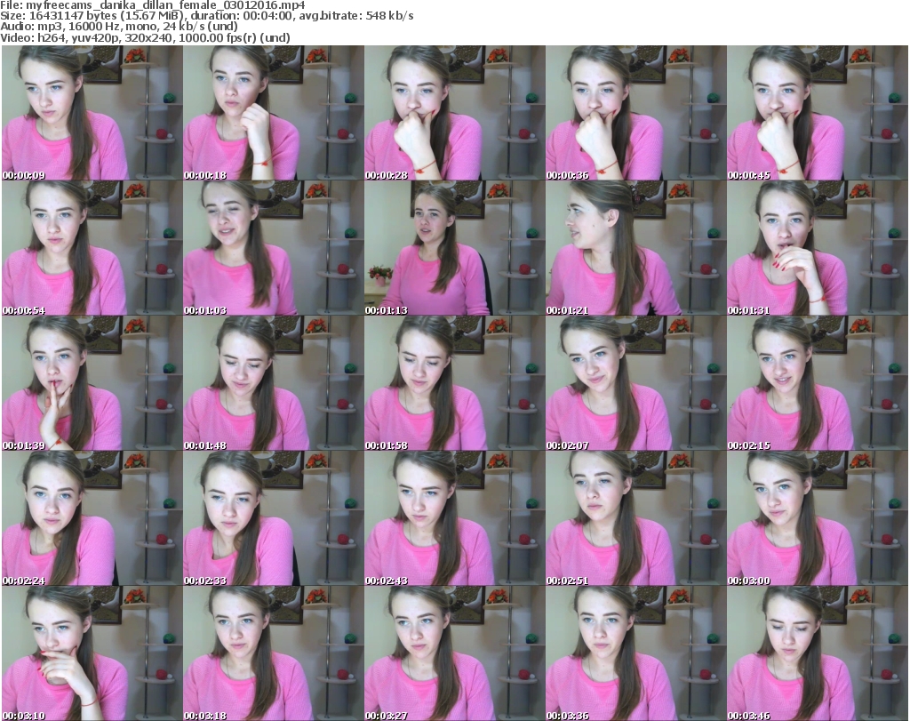The width and height of the screenshot is (910, 721).
Task: Select the thumbnail frame at 00:02:43
Action: point(454,518)
